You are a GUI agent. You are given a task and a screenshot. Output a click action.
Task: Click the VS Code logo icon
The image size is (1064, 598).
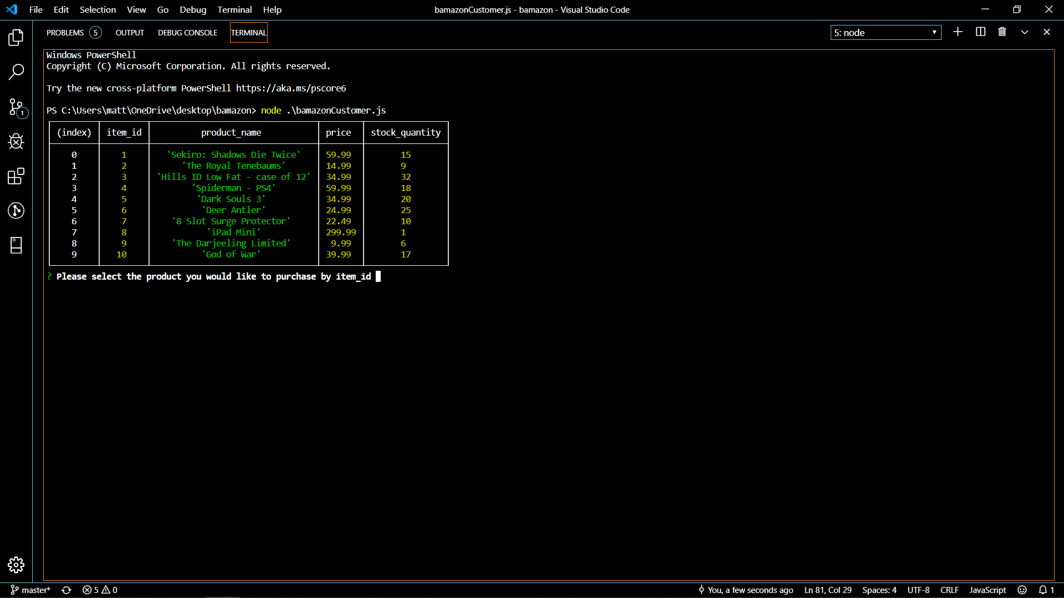coord(12,9)
